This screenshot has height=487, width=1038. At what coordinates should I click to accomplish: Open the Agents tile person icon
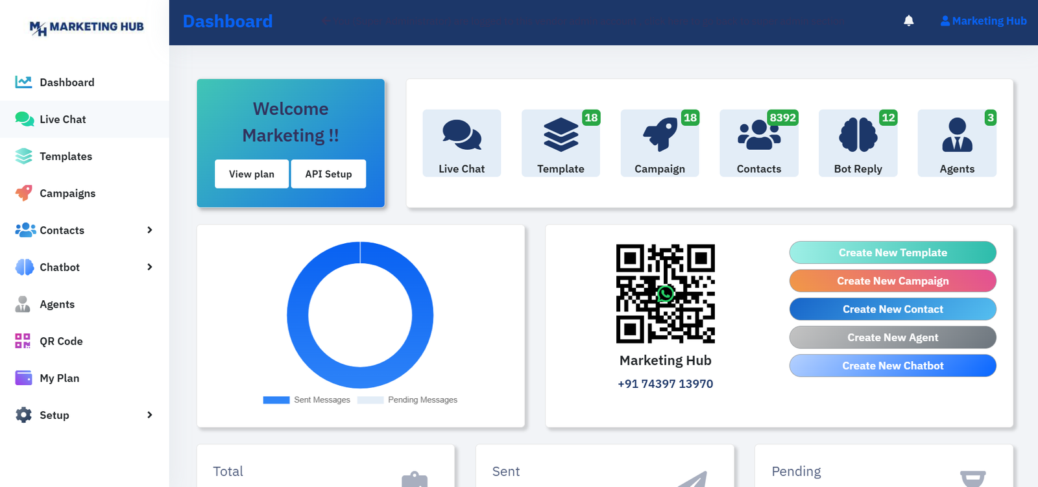point(957,135)
